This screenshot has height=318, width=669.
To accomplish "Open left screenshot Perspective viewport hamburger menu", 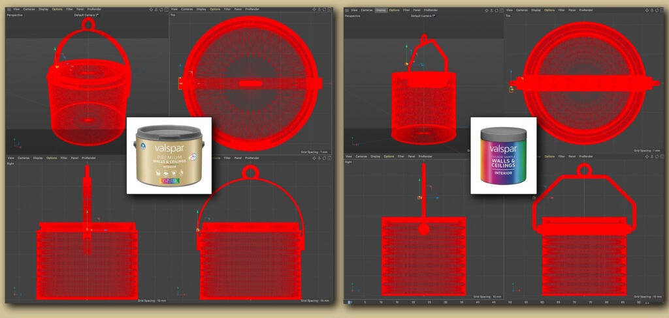I will pos(9,9).
